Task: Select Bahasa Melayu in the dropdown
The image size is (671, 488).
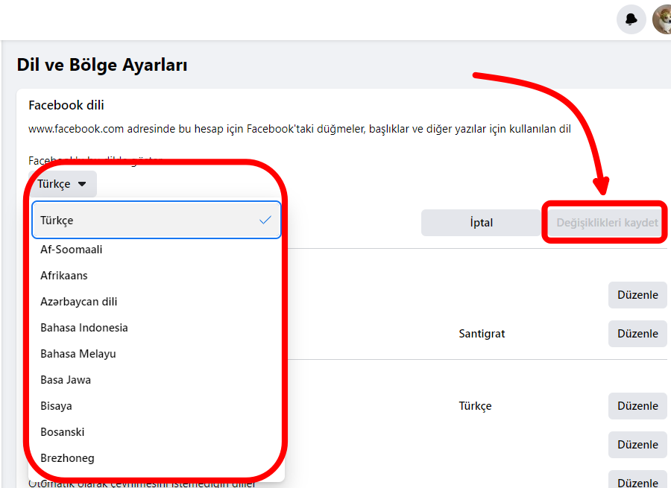Action: [78, 354]
